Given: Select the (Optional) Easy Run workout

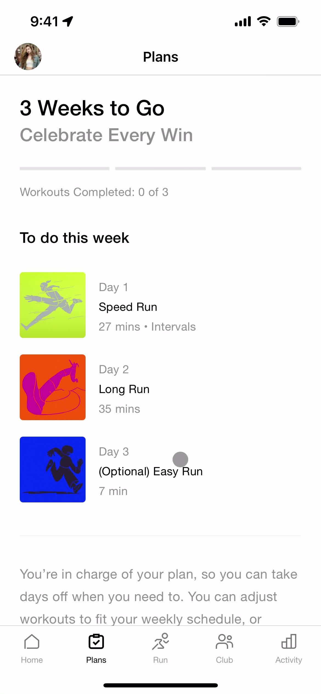Looking at the screenshot, I should click(x=151, y=471).
